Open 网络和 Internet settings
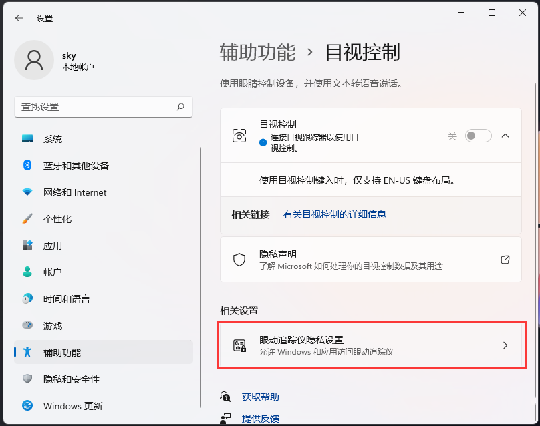The width and height of the screenshot is (540, 426). pos(62,192)
